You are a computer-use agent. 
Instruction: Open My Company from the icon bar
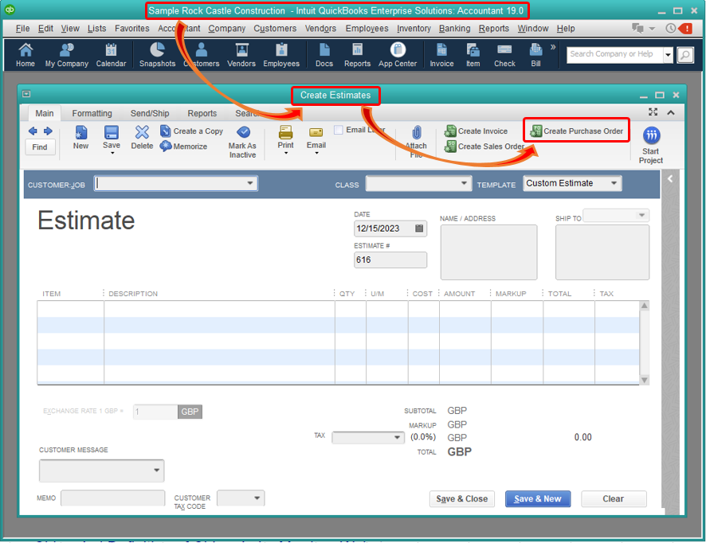[x=67, y=54]
